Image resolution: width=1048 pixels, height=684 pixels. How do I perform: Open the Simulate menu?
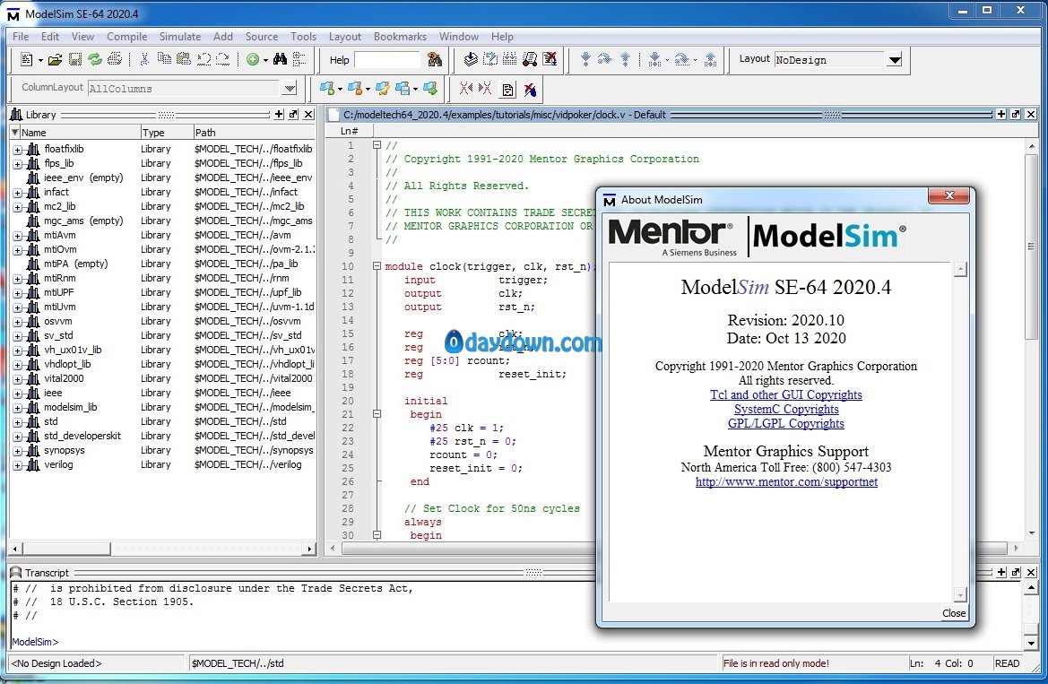click(180, 36)
